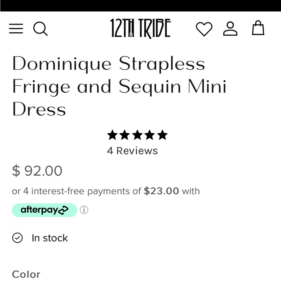The height and width of the screenshot is (281, 281).
Task: Open the hamburger navigation menu
Action: tap(16, 29)
